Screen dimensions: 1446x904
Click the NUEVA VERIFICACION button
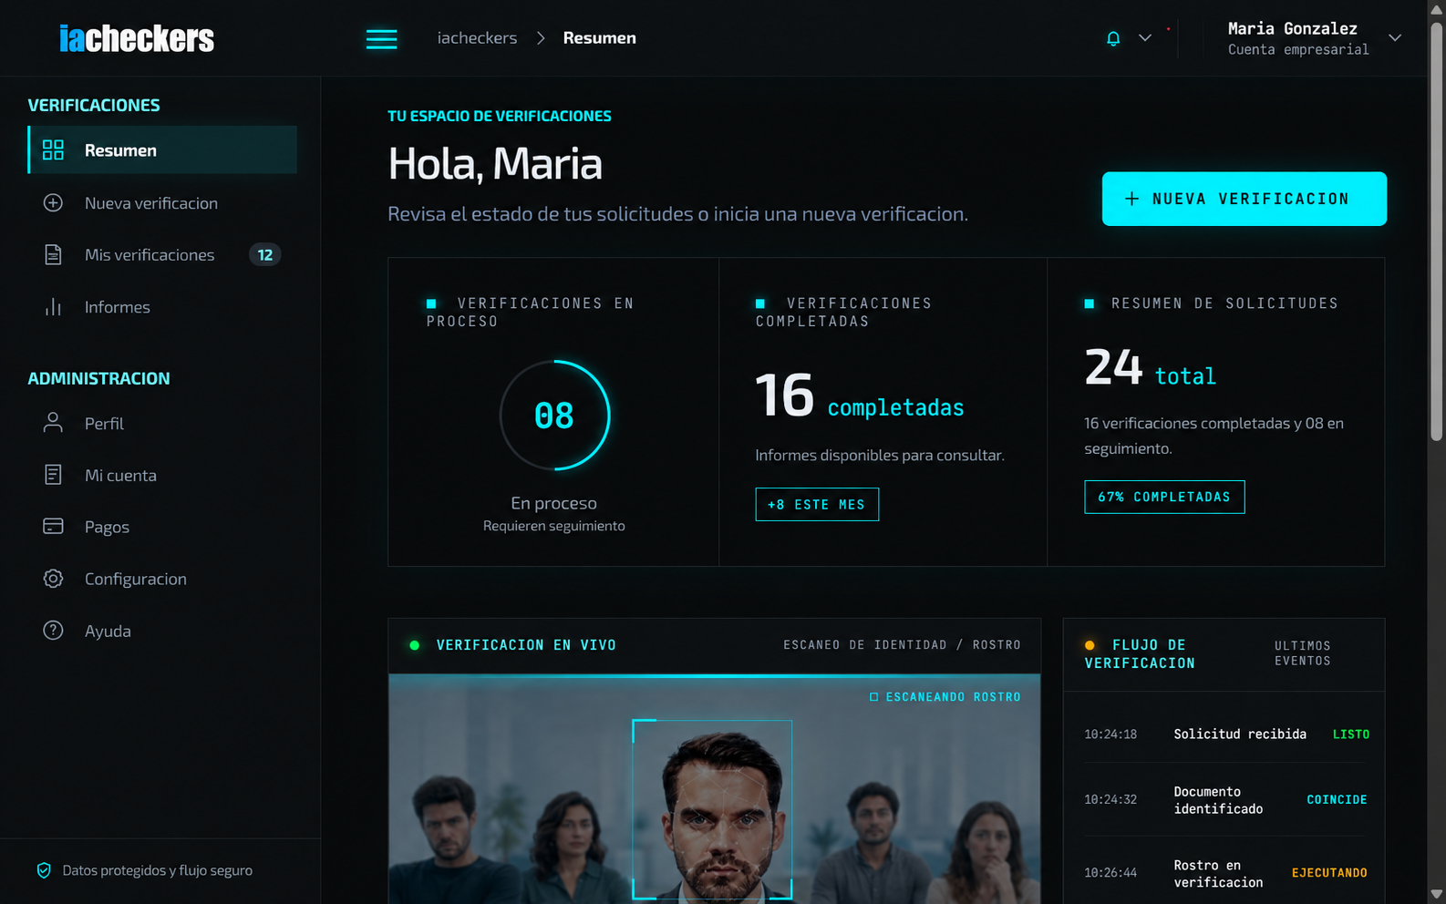[x=1245, y=199]
